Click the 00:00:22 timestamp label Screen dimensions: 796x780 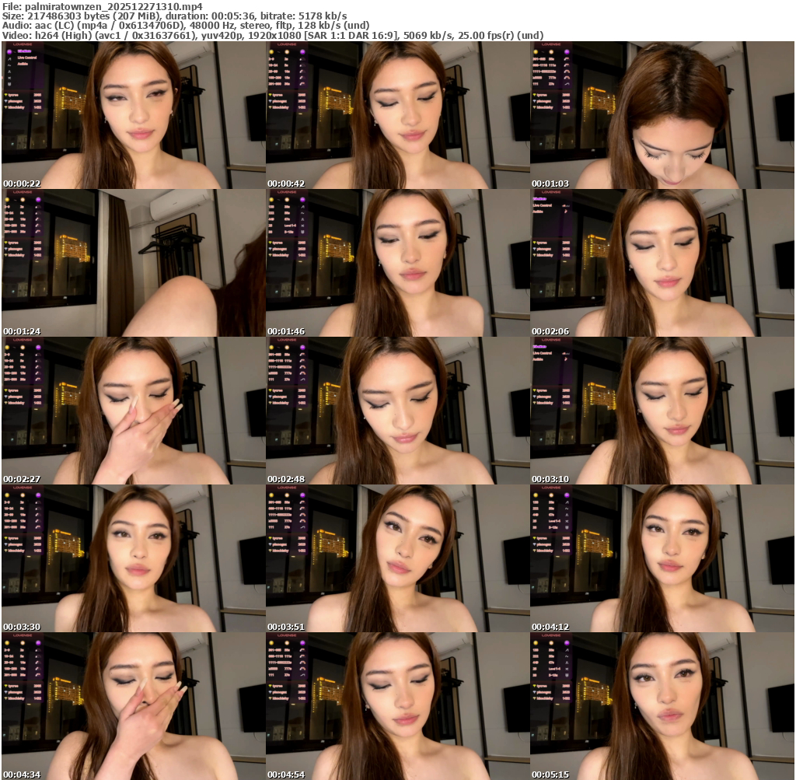(22, 184)
